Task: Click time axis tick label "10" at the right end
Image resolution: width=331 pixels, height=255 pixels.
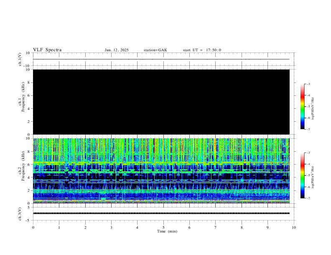Action: (294, 227)
